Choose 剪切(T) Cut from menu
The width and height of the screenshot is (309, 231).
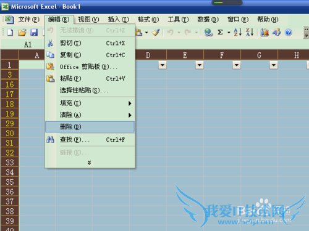click(x=90, y=43)
